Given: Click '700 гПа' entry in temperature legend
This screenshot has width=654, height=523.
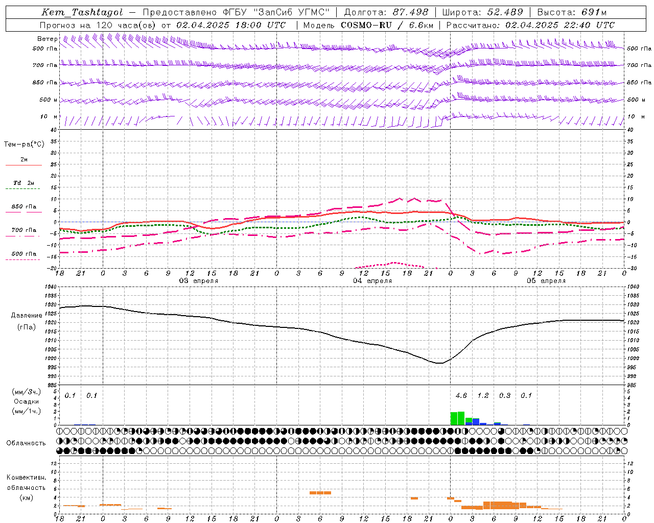Looking at the screenshot, I should tap(24, 230).
